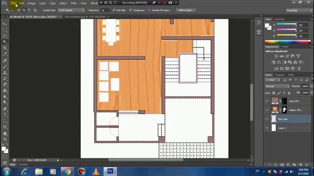Screen dimensions: 314x176
Task: Select the Brush tool
Action: click(5, 66)
